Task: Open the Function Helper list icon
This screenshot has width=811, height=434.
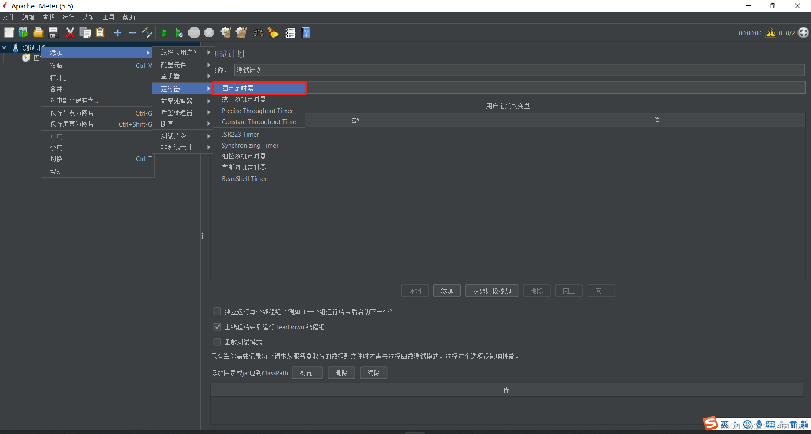Action: 290,32
